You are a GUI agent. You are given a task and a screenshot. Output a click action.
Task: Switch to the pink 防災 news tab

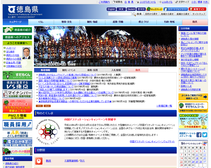(x=138, y=70)
